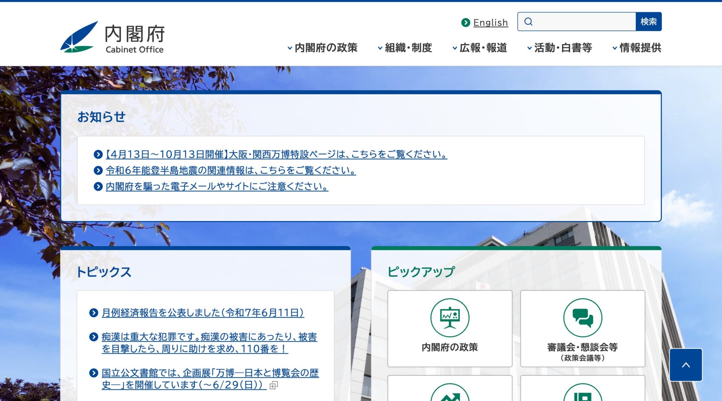Click the external-link icon after 6/29(日)
722x401 pixels.
point(274,385)
